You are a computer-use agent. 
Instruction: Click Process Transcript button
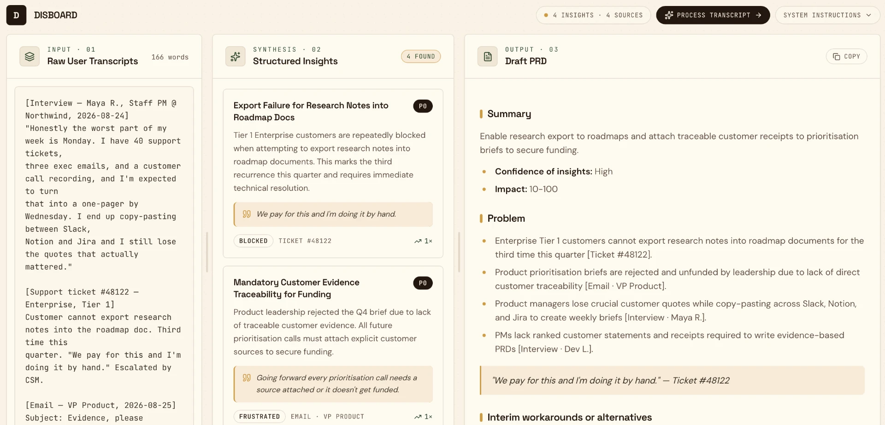tap(713, 15)
